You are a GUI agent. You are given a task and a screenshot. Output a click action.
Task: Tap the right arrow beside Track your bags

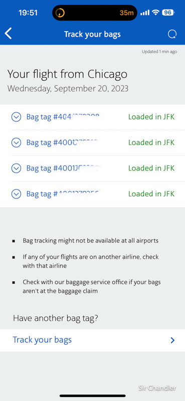173,340
